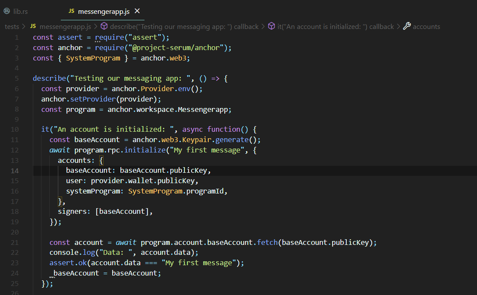
Task: Click "@project-serum/anchor" string
Action: [x=176, y=48]
